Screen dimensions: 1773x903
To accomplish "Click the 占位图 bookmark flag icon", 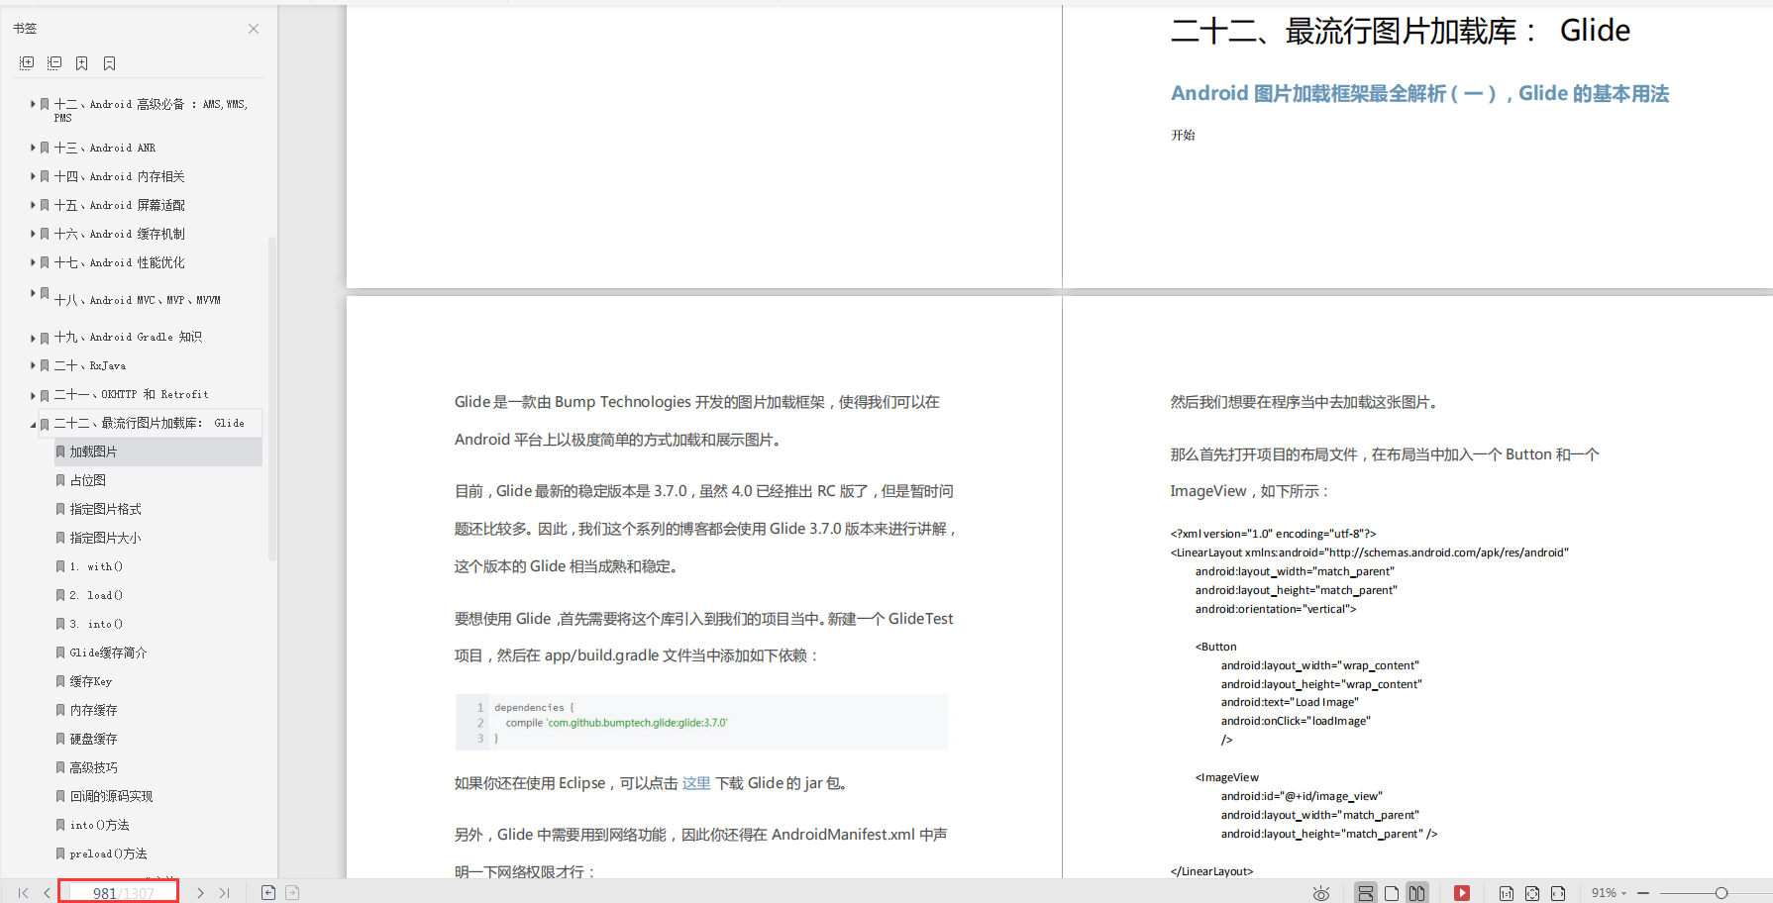I will pos(60,480).
